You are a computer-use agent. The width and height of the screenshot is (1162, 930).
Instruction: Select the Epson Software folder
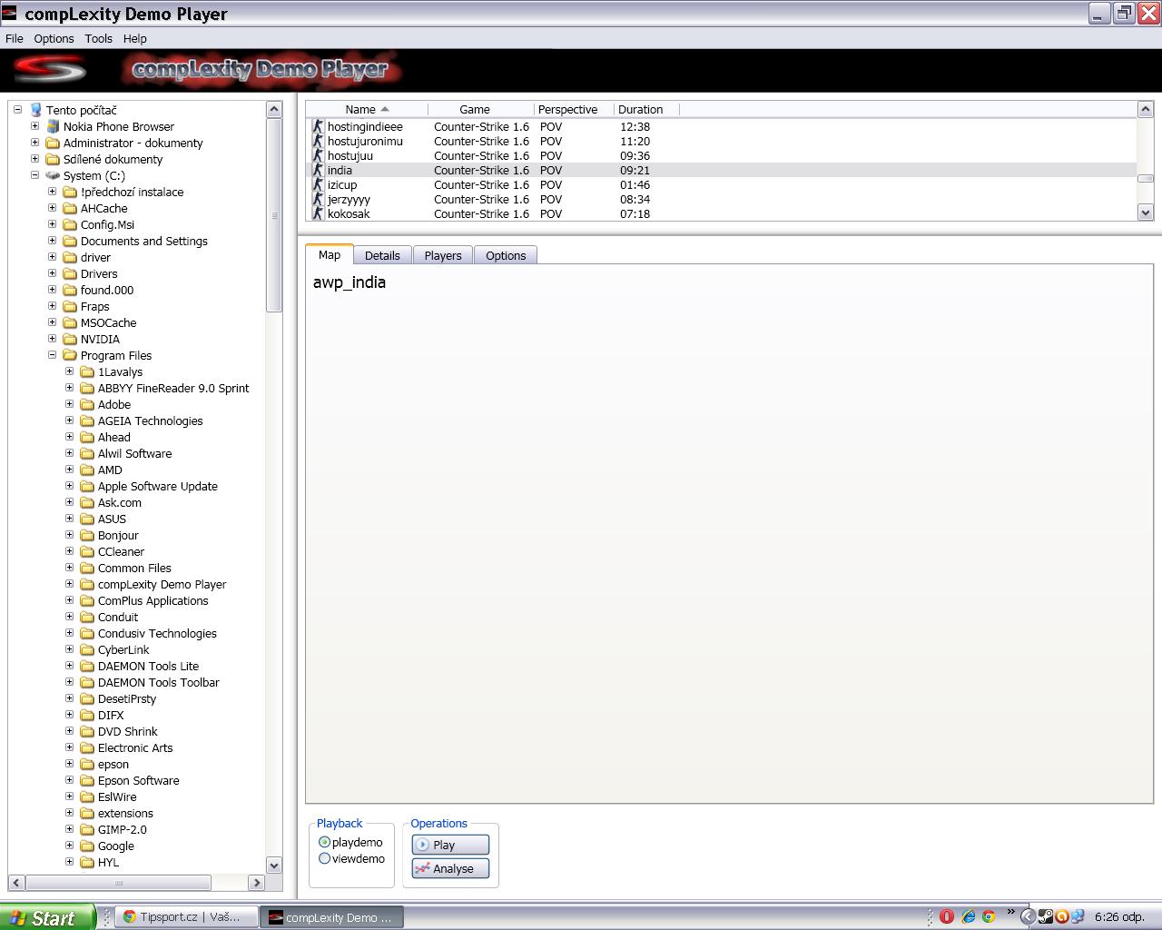coord(138,780)
